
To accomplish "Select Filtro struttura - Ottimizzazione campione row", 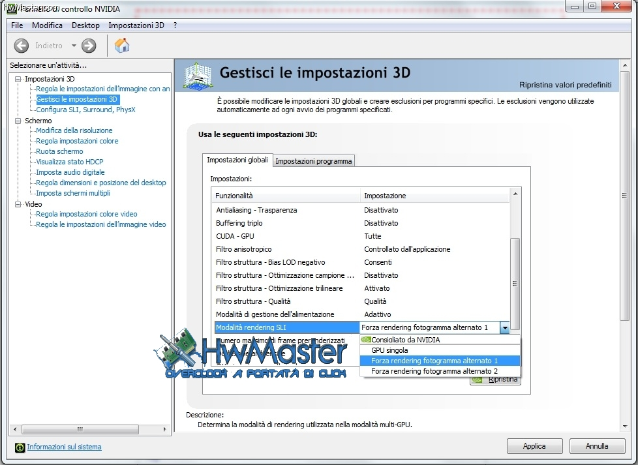I will [361, 275].
